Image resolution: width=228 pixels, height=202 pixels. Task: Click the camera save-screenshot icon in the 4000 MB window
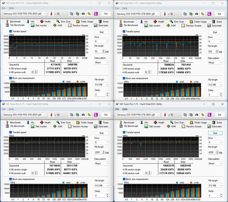[x=197, y=115]
